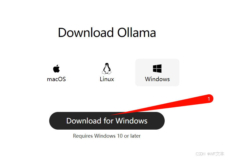Select the Linux text label
Screen dimensions: 227x158
[107, 79]
